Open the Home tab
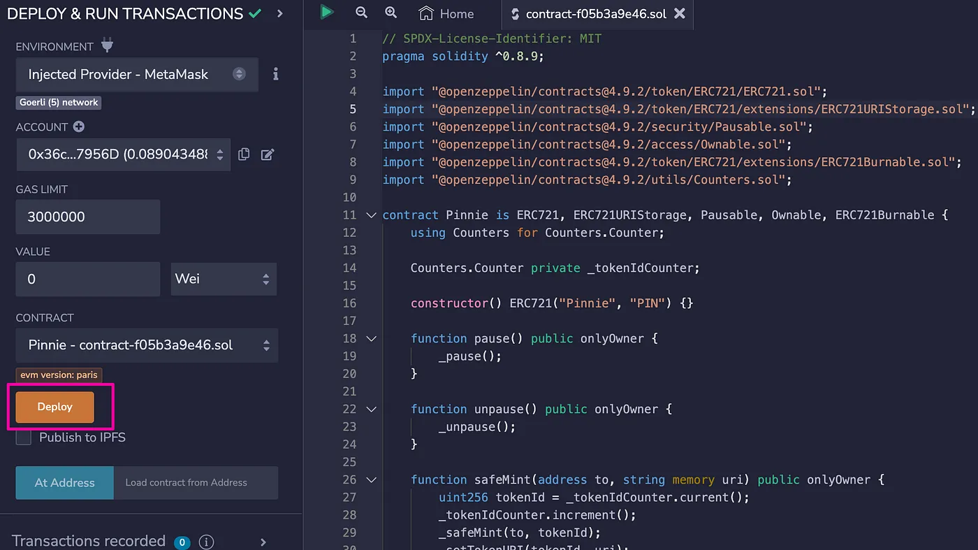This screenshot has height=550, width=978. point(446,14)
